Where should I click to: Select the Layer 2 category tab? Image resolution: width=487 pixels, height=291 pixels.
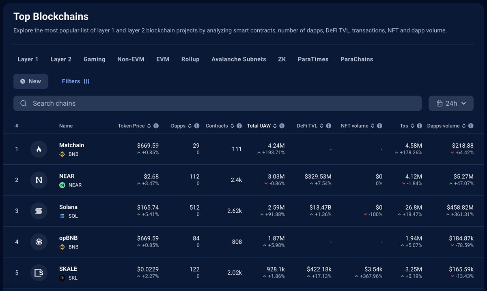pos(61,59)
